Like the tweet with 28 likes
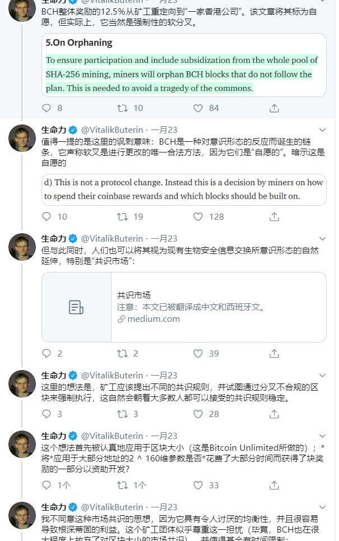 pos(198,414)
